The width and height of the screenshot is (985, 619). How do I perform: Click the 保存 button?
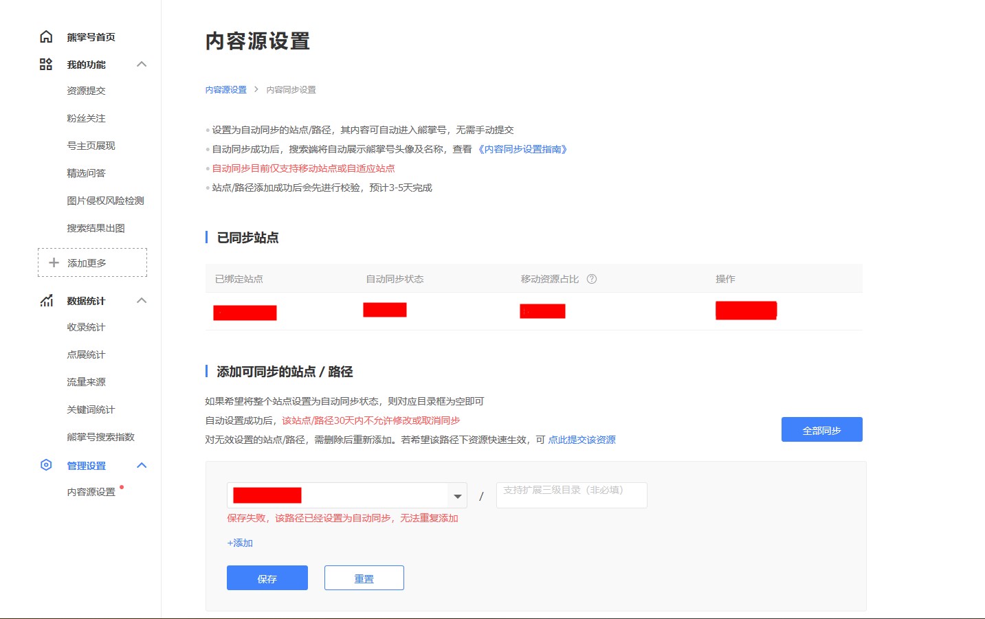tap(267, 578)
